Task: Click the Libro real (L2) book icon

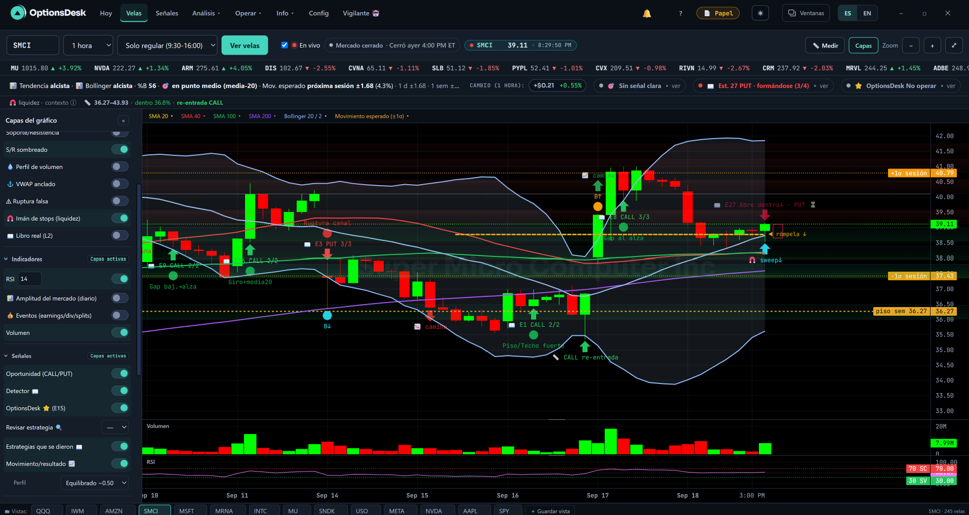Action: [10, 236]
